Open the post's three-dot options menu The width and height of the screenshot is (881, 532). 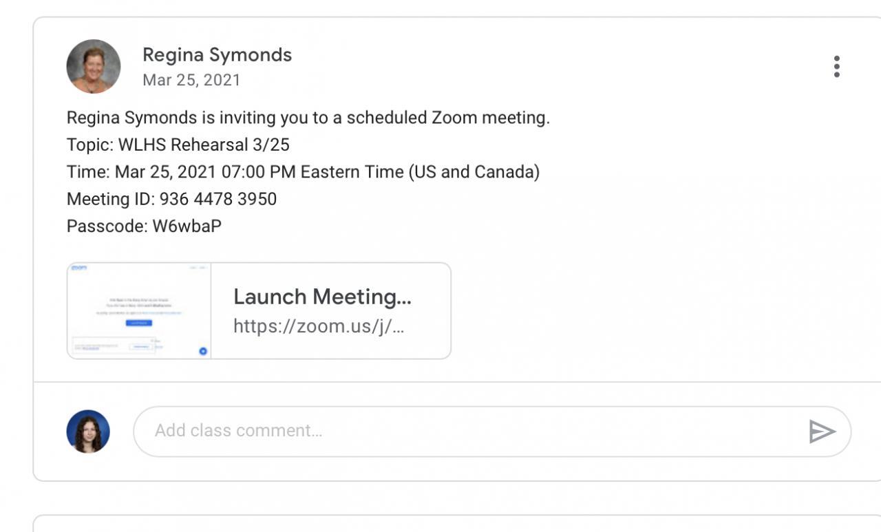[836, 67]
